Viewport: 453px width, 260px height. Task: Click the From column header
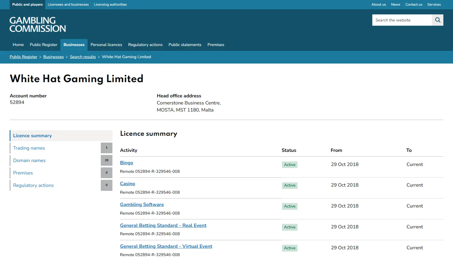(x=336, y=150)
